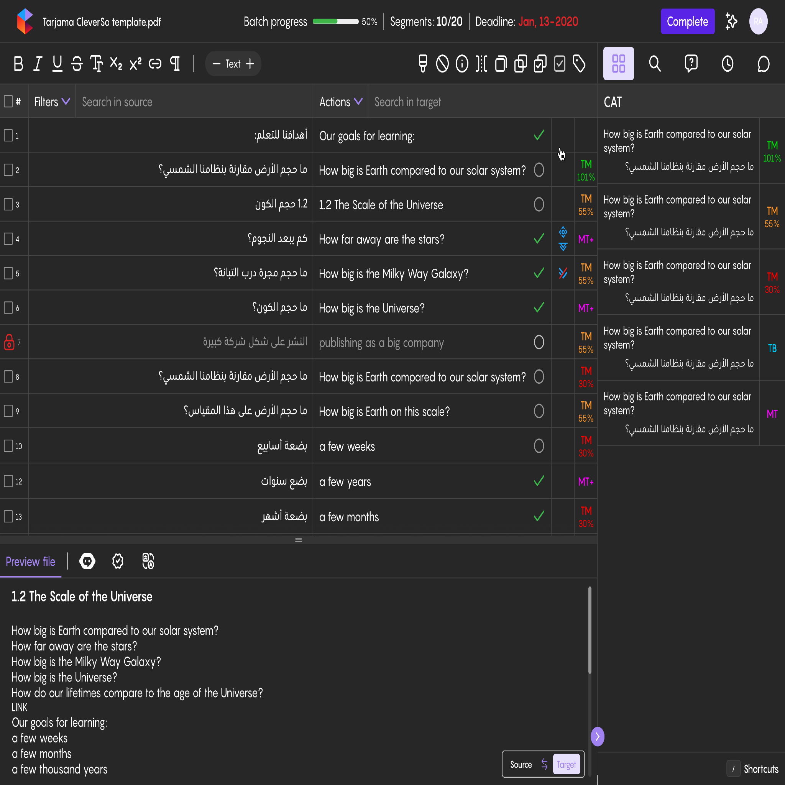785x785 pixels.
Task: Select the checkbox for segment 3
Action: tap(8, 204)
